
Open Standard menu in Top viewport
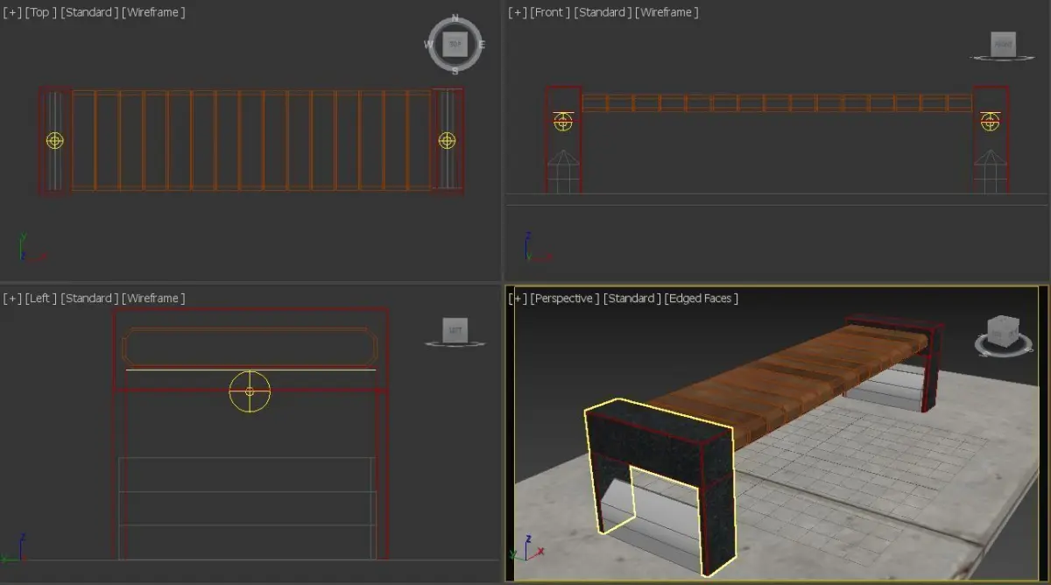click(x=88, y=12)
